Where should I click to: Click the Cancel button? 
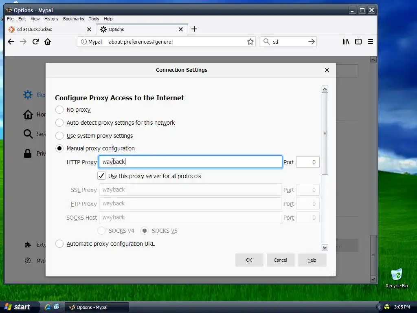(x=280, y=260)
